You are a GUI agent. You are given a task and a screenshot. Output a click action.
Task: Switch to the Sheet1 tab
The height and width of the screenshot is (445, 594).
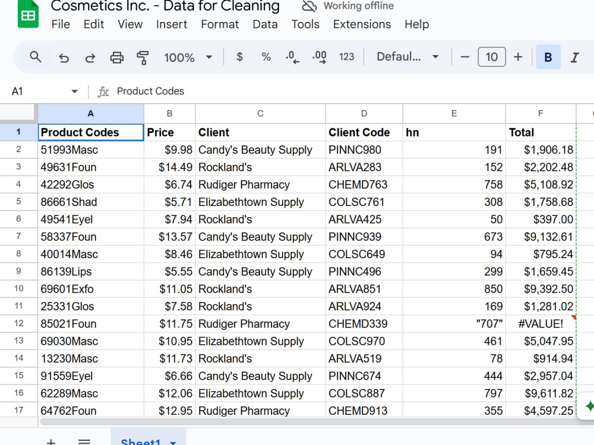[x=141, y=441]
